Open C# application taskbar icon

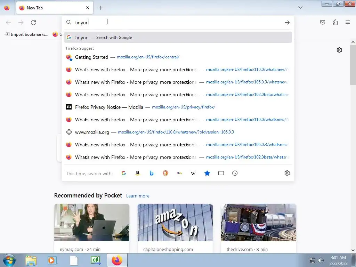[96, 260]
